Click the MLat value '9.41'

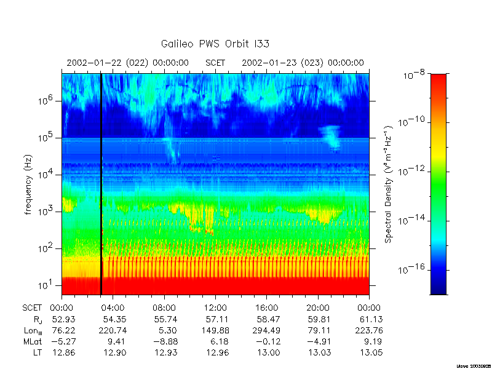[117, 341]
